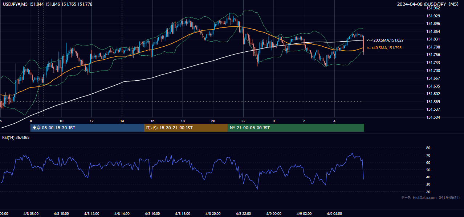Click price axis value 151.537
464x217 pixels.
coord(433,109)
